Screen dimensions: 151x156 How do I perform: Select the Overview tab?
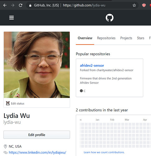pyautogui.click(x=85, y=38)
